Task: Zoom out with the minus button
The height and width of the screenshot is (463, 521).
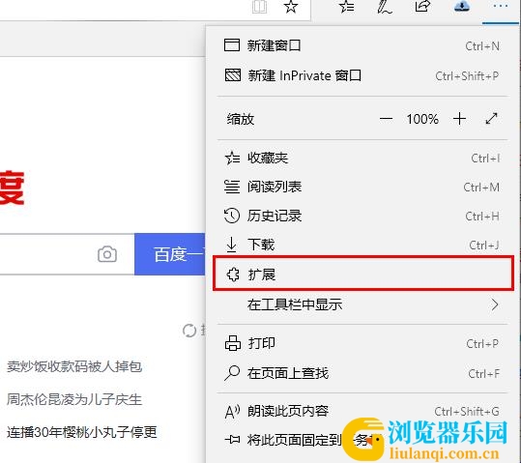Action: click(386, 119)
